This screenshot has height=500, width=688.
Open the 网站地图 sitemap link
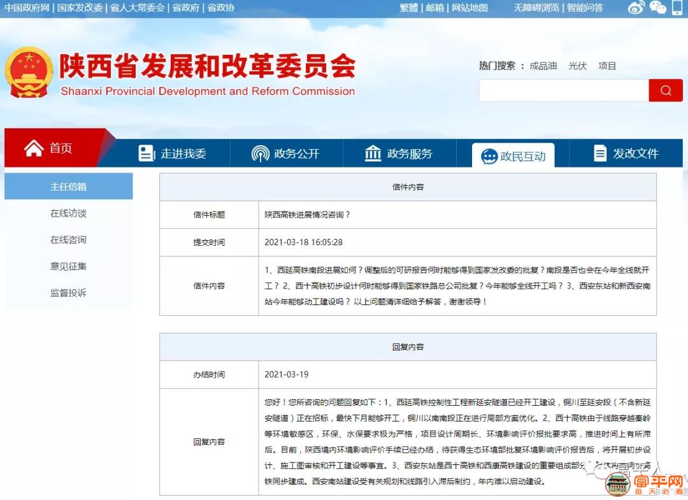[x=470, y=8]
